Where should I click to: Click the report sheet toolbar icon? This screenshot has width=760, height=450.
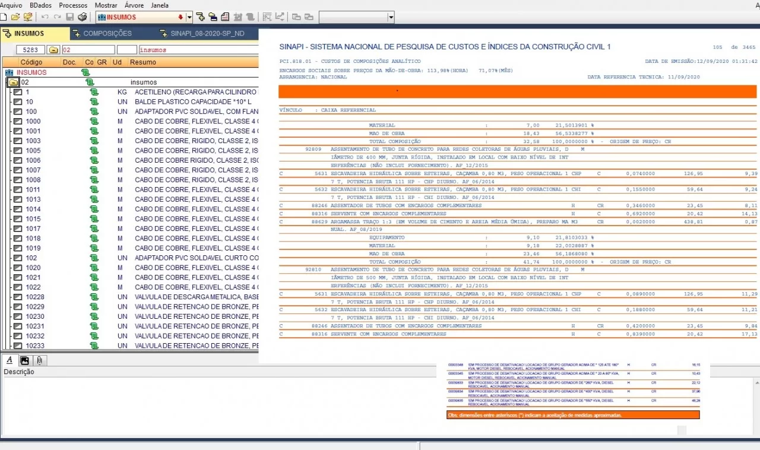point(225,17)
